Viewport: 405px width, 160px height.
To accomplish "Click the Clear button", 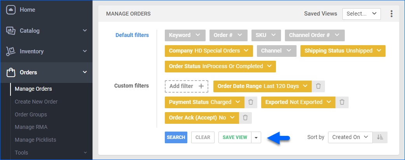I will click(x=202, y=137).
